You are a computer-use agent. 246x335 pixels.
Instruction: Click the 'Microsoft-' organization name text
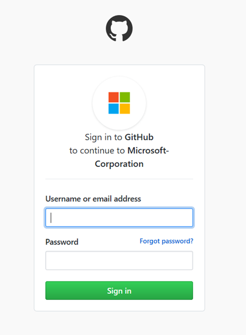(148, 151)
